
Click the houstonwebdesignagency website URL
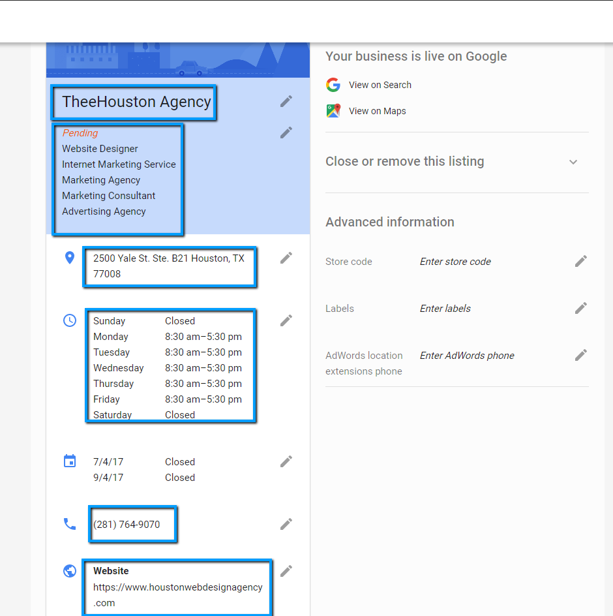(177, 594)
